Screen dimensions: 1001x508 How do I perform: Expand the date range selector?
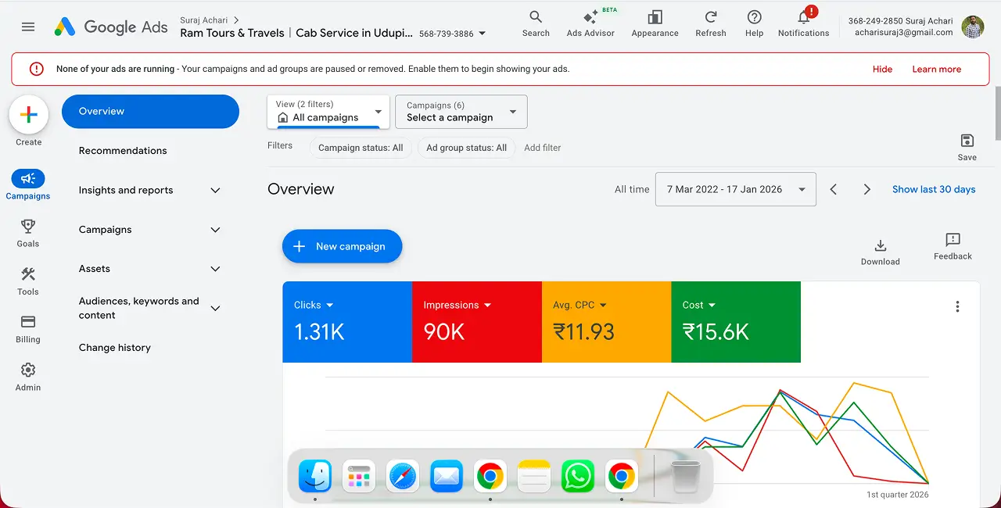click(735, 189)
